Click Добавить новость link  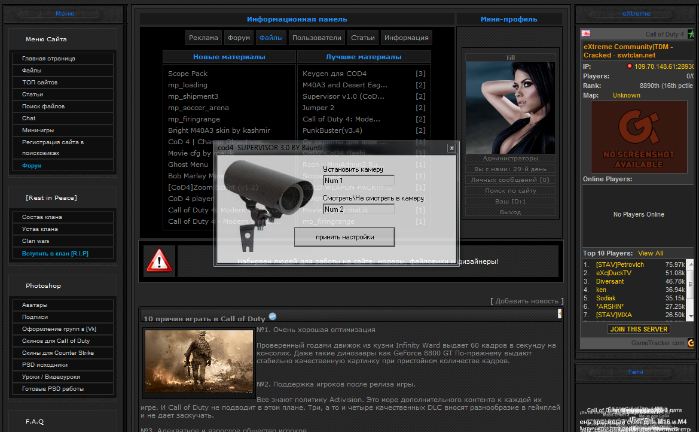[x=527, y=301]
